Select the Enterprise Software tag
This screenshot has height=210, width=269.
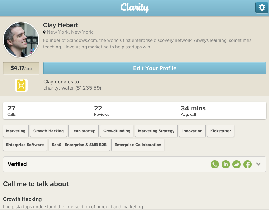[25, 145]
